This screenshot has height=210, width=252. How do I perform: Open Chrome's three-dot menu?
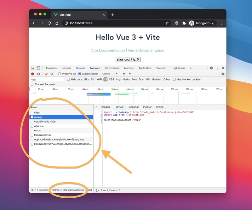coord(221,23)
